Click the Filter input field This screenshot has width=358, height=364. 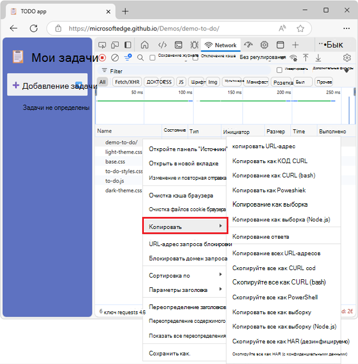(x=184, y=71)
